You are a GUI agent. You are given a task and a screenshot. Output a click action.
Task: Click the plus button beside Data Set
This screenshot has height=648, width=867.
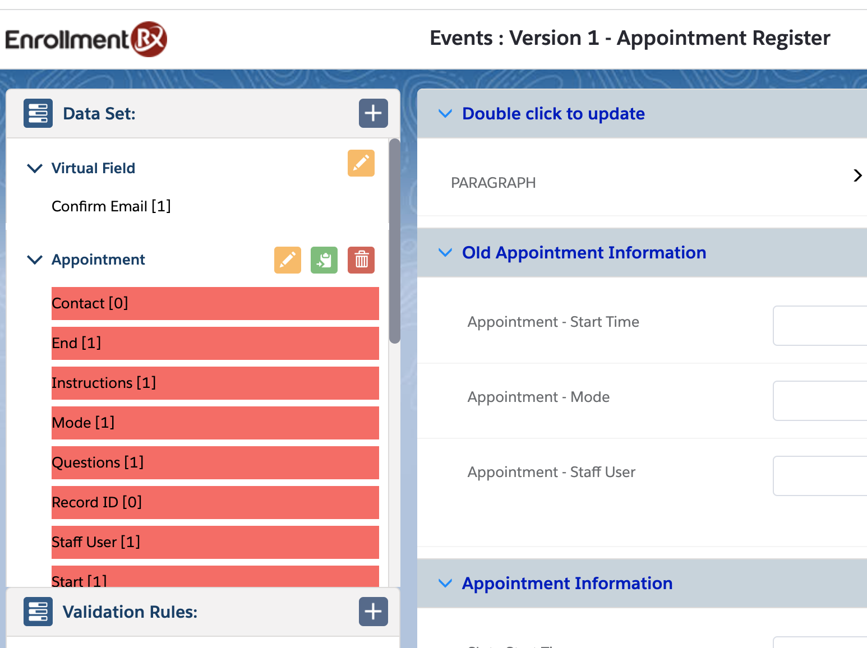coord(373,113)
